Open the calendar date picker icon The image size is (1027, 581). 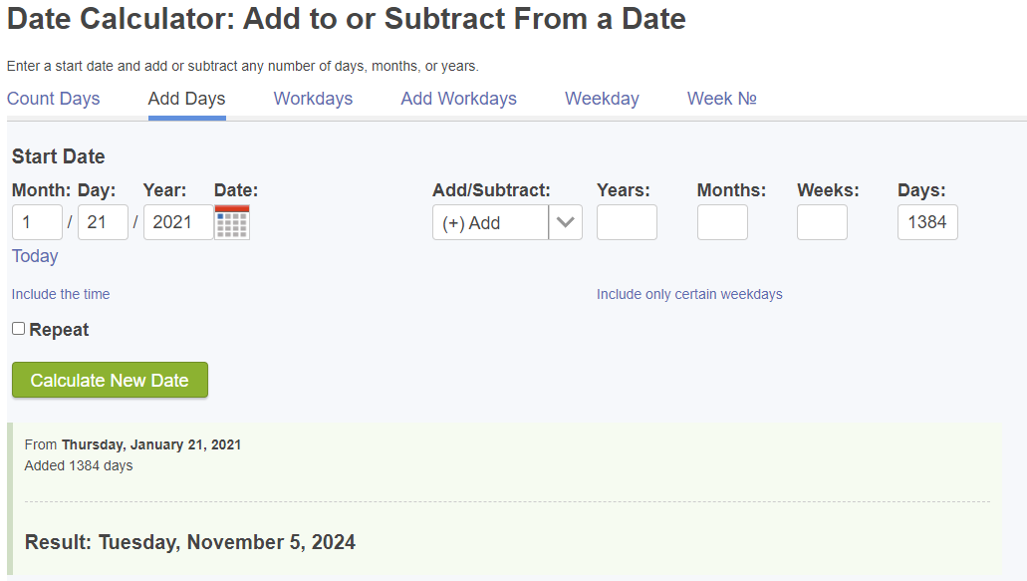click(232, 222)
